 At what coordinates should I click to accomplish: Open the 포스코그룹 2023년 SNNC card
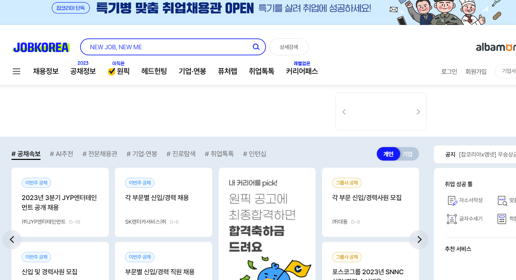pos(370,261)
